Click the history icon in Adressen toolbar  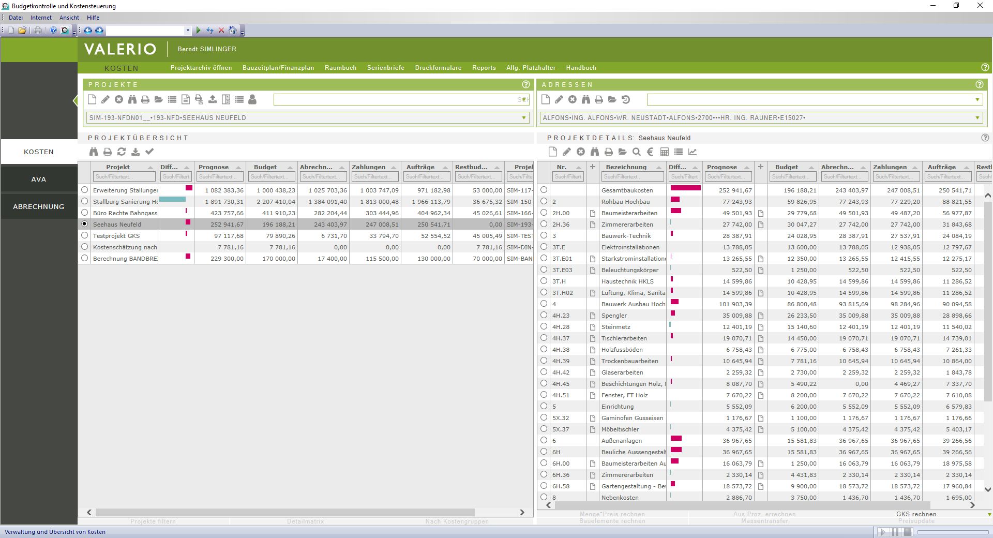tap(626, 99)
